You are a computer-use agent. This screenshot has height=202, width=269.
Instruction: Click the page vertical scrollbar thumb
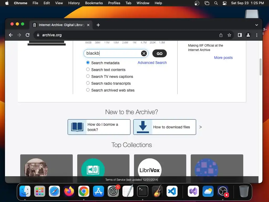coord(260,67)
